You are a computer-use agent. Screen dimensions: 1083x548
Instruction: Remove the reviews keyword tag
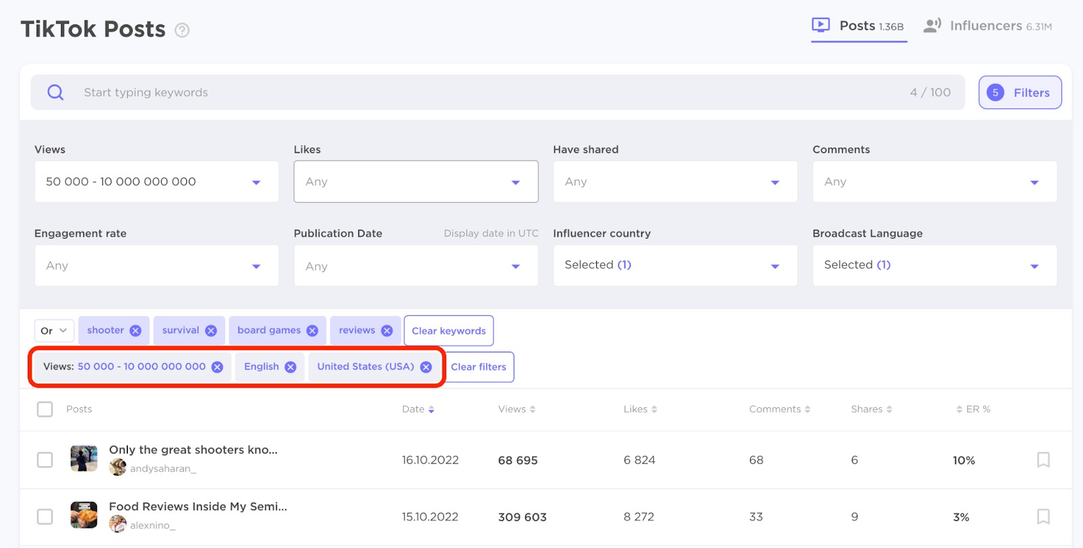pyautogui.click(x=387, y=331)
